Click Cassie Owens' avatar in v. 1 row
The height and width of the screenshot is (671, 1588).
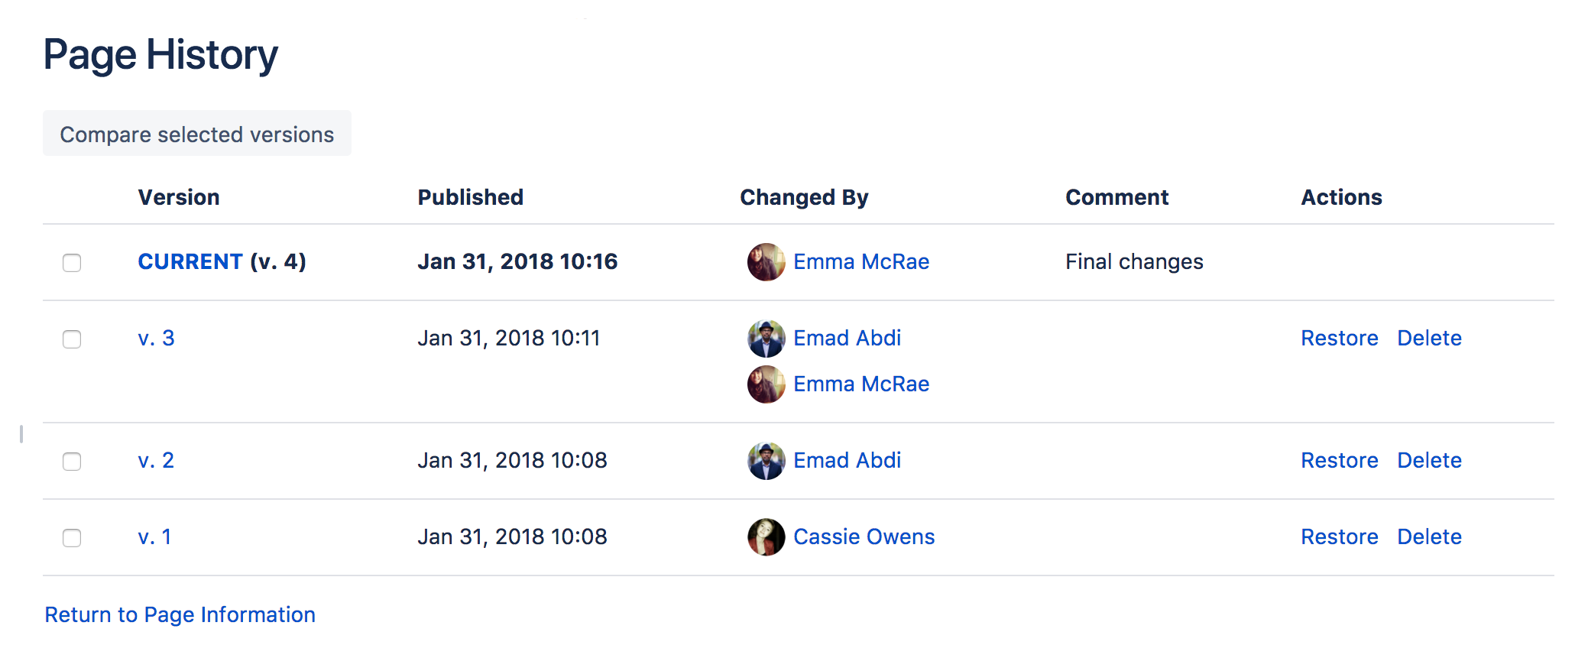tap(766, 537)
